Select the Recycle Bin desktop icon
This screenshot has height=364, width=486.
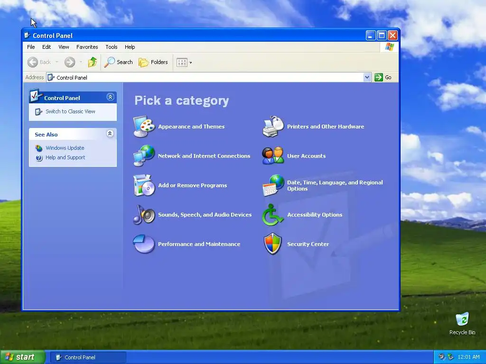click(462, 323)
